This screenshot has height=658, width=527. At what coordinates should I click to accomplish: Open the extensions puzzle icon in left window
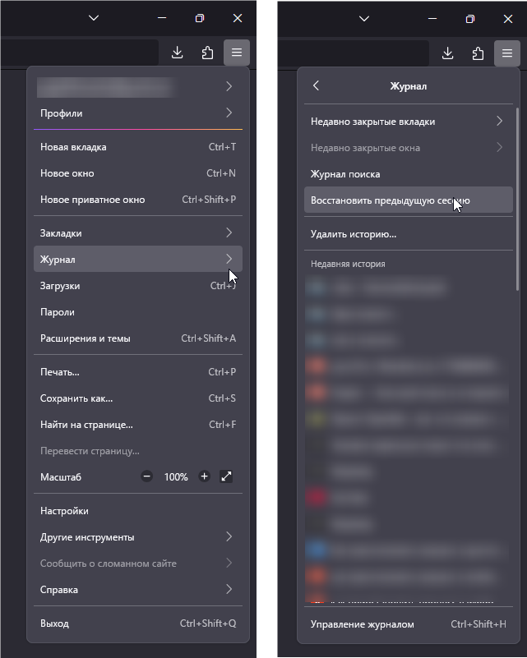click(207, 53)
